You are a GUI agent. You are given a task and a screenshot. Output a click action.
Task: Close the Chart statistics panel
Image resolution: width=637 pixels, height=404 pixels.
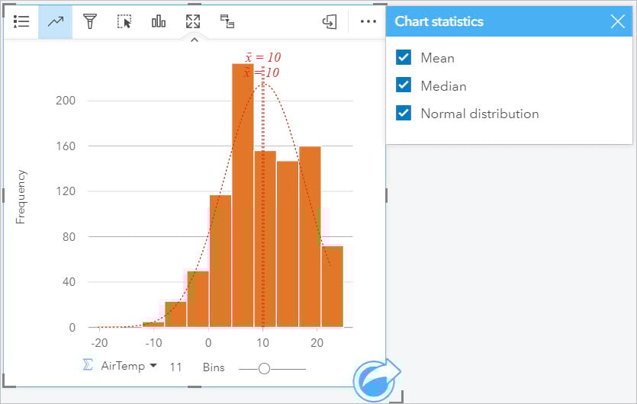coord(617,21)
